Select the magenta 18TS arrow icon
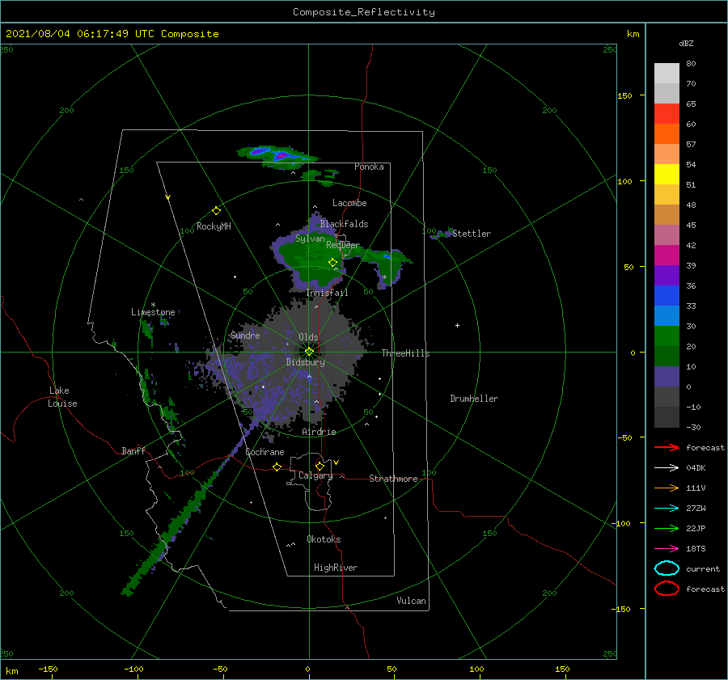The height and width of the screenshot is (680, 728). click(x=667, y=549)
